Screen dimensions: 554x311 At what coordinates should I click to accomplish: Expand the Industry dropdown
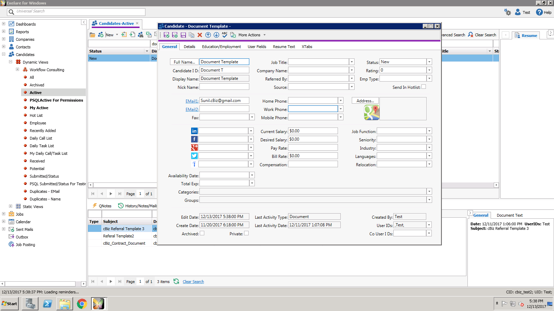(x=429, y=148)
